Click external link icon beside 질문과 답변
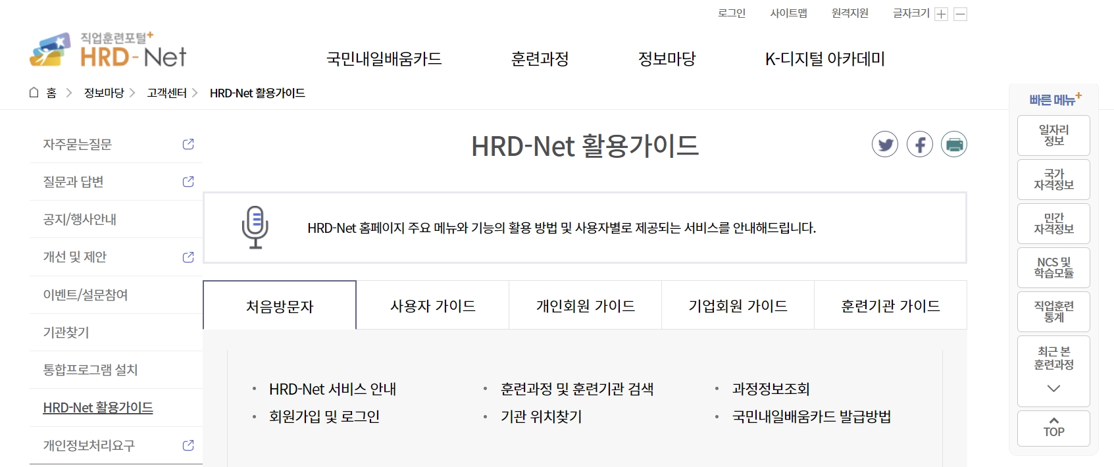 click(188, 182)
